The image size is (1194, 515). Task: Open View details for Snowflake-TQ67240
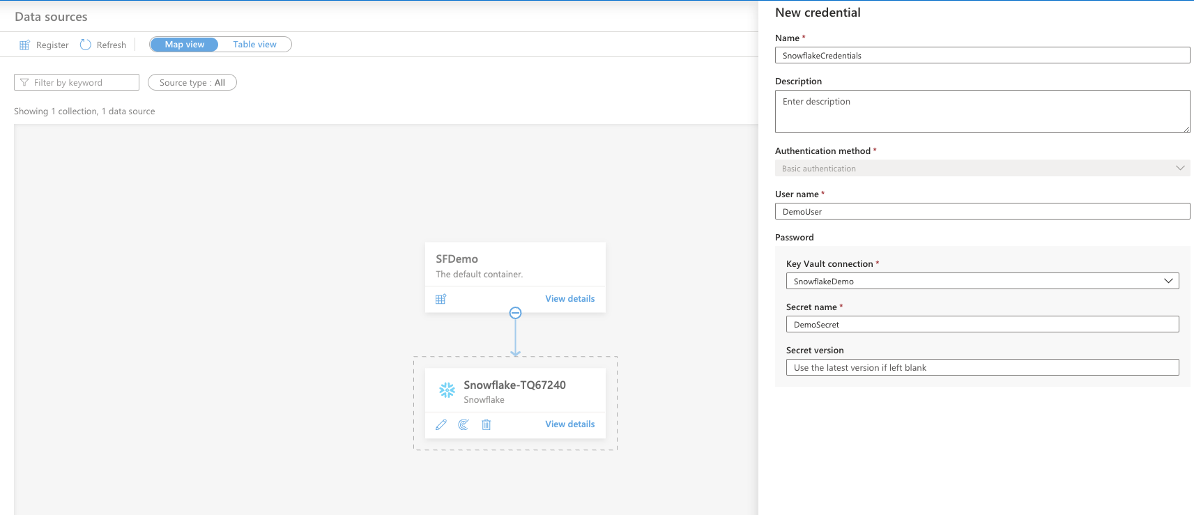coord(569,424)
